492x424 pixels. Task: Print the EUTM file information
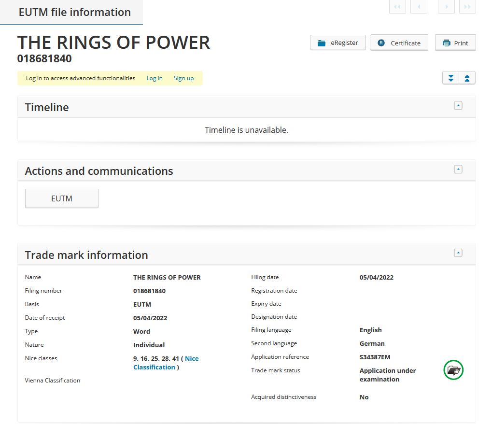coord(455,42)
